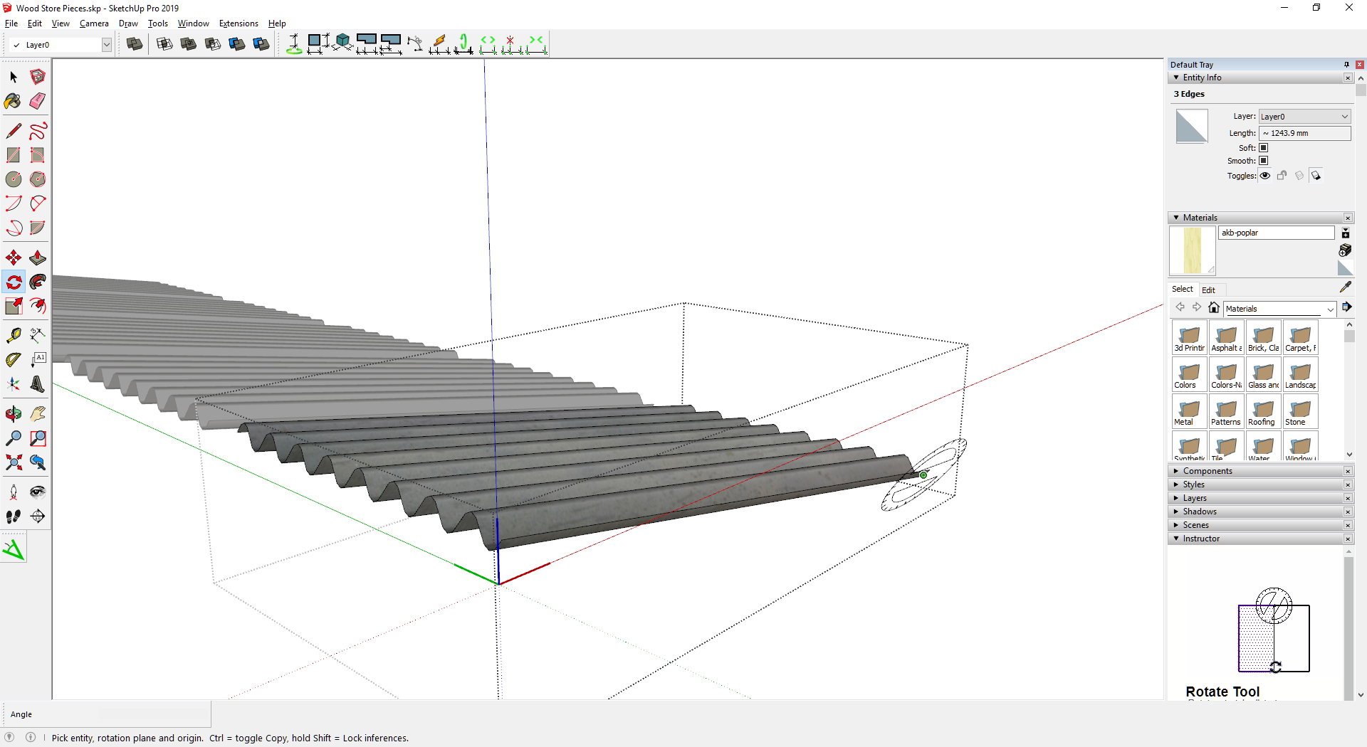Screen dimensions: 1367x747
Task: Open the Layer dropdown in Entity Info
Action: [1304, 117]
